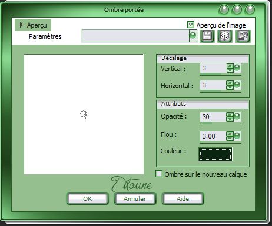Increase Opacité value with up arrow
The width and height of the screenshot is (272, 226).
pos(230,114)
